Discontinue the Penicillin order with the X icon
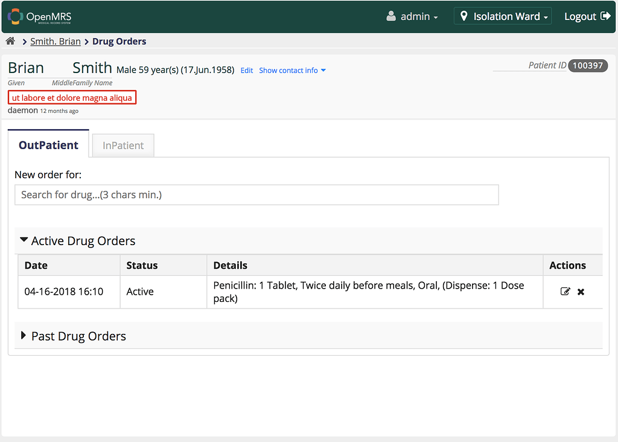This screenshot has width=618, height=442. tap(581, 292)
